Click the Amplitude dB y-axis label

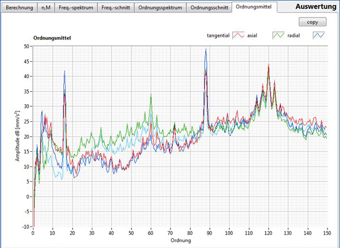tap(18, 136)
